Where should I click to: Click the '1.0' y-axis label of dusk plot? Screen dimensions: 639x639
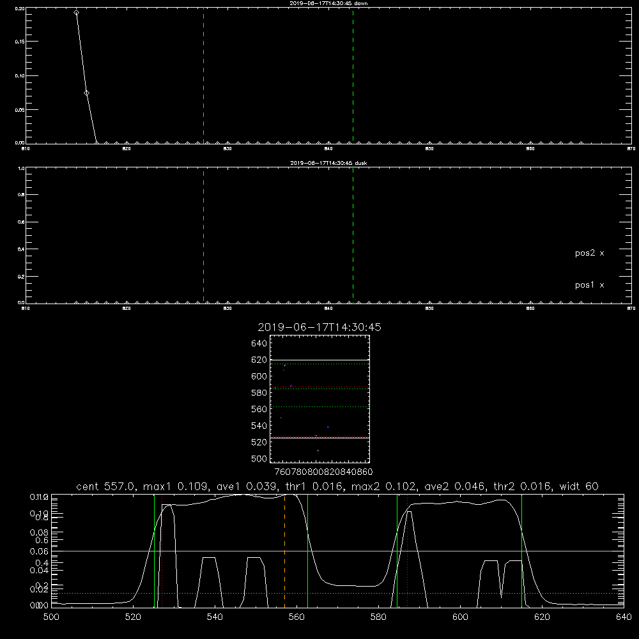(x=21, y=168)
